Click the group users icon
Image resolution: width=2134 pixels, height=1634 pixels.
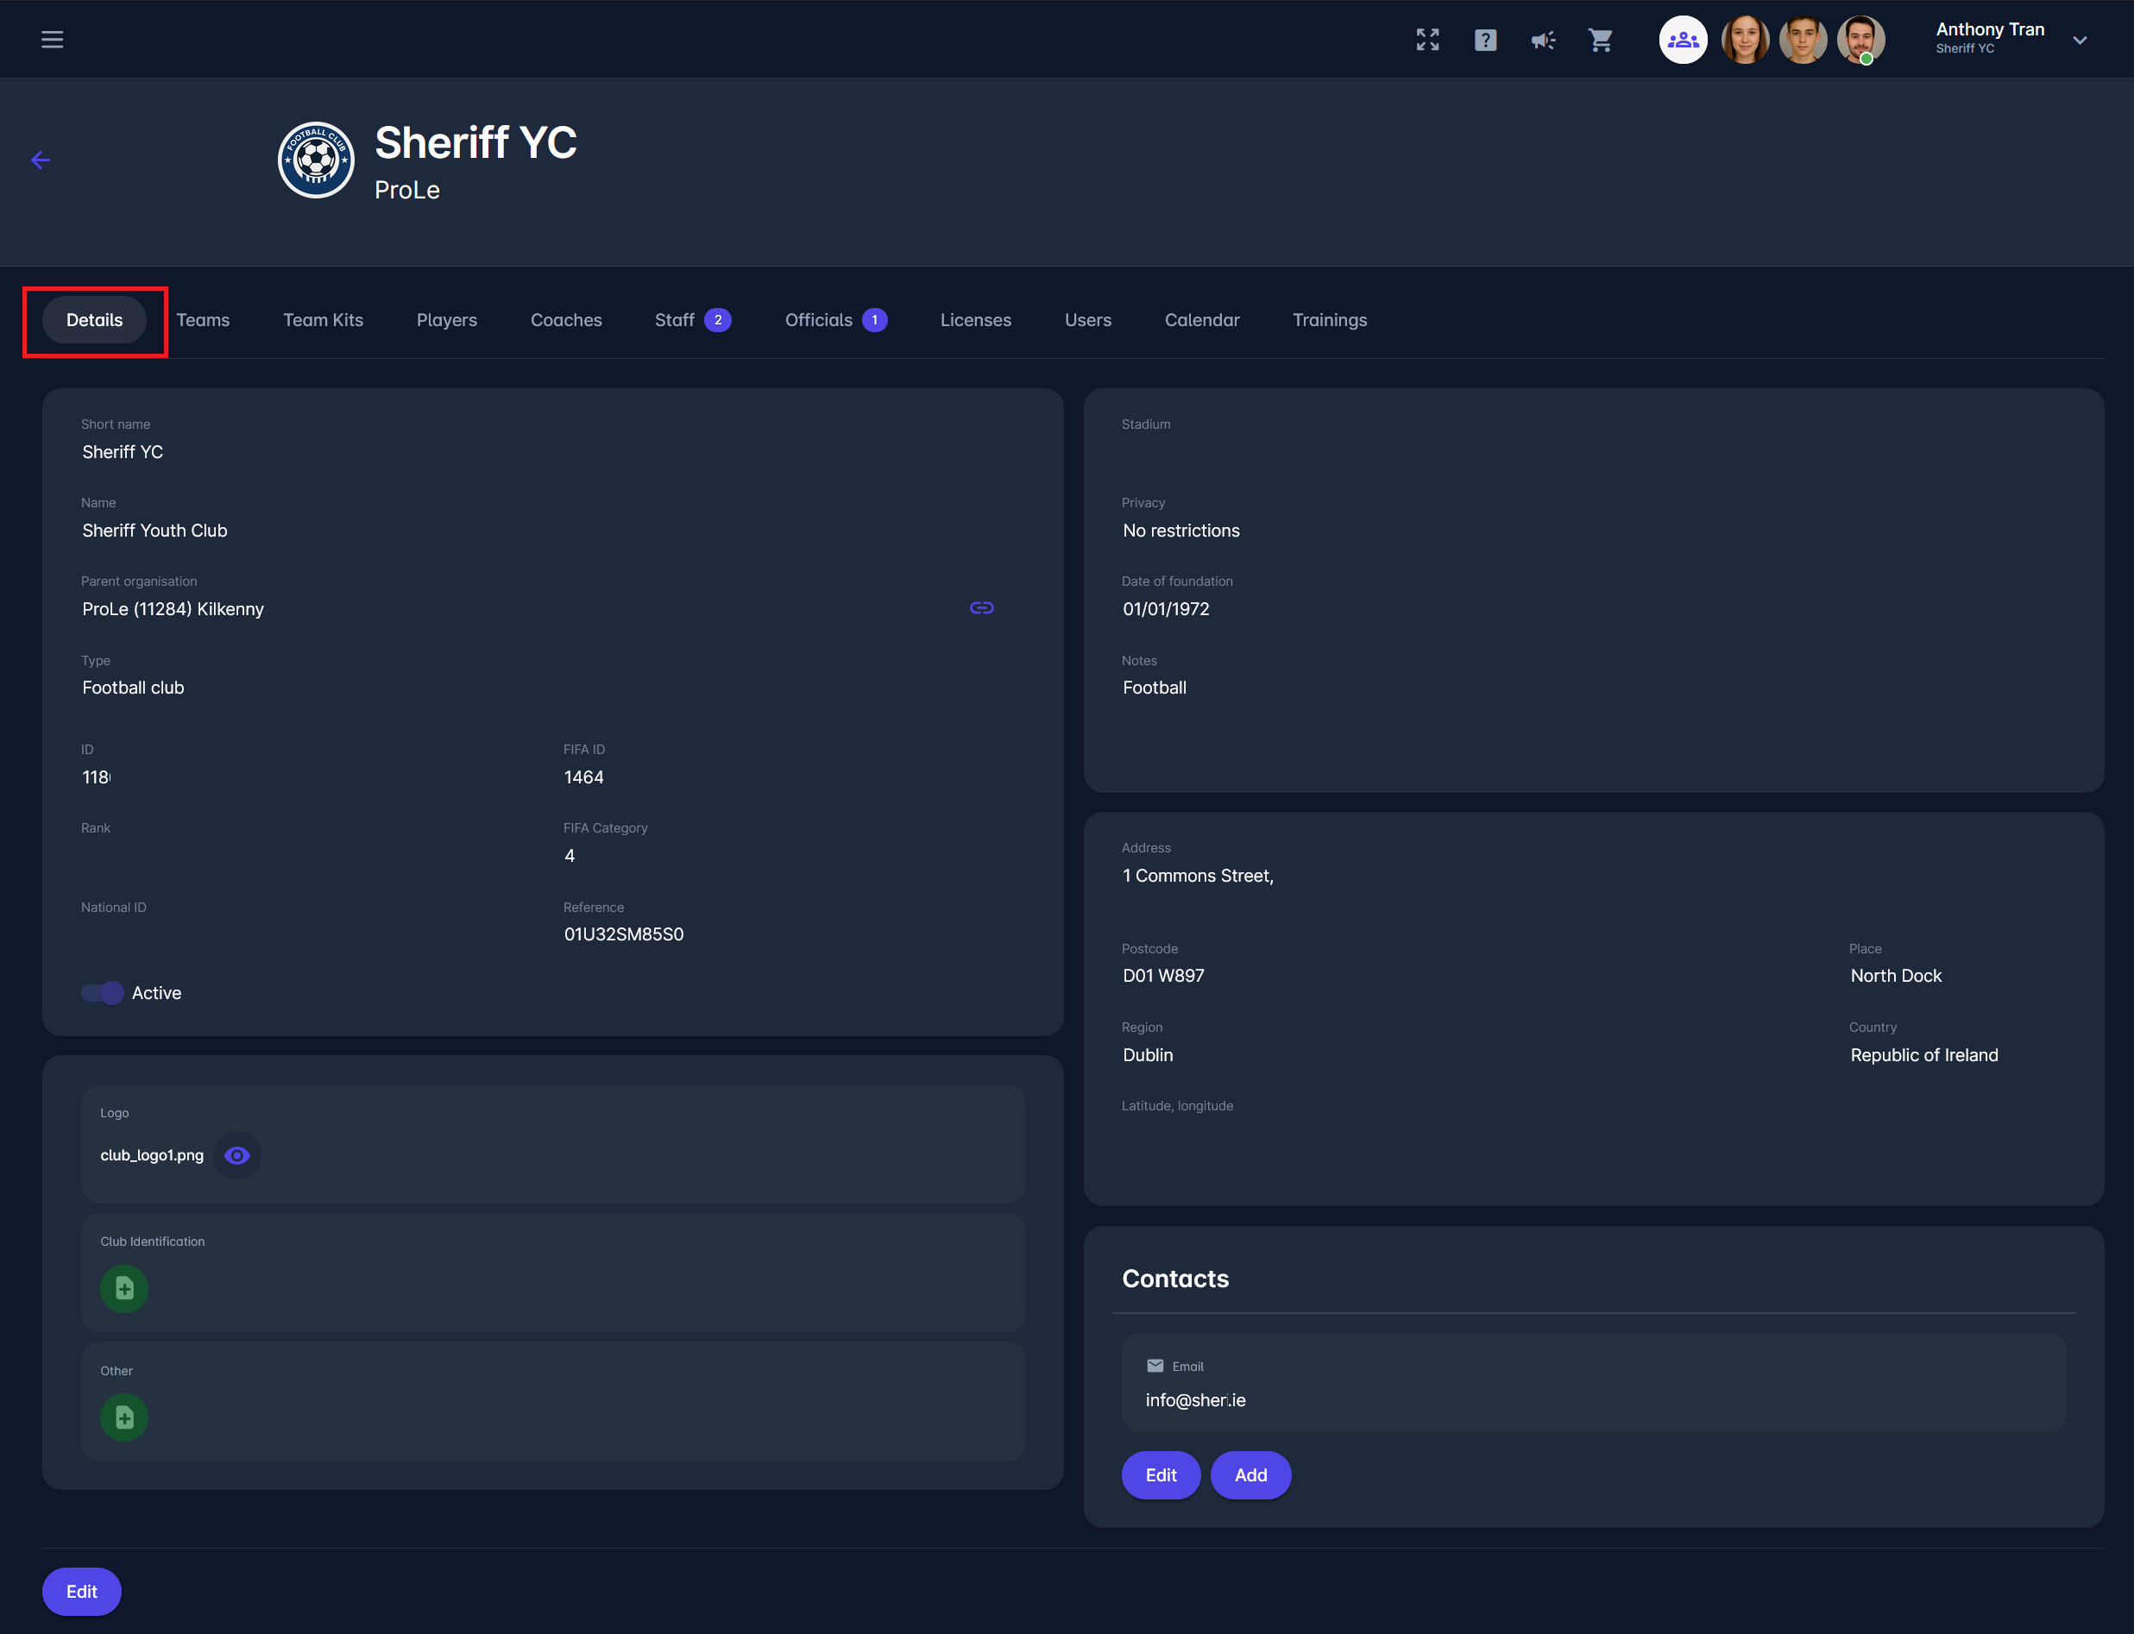(x=1682, y=40)
